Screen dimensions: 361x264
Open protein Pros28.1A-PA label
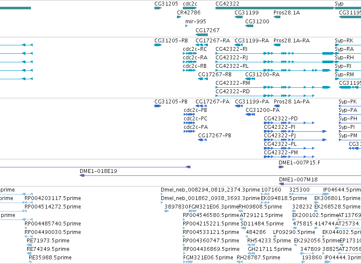click(292, 102)
